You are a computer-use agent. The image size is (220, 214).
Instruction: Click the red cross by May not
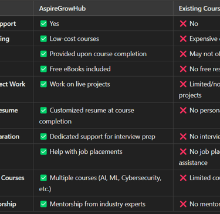point(183,54)
